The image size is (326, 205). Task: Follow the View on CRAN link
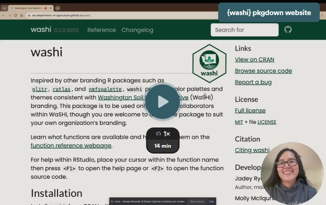point(254,60)
